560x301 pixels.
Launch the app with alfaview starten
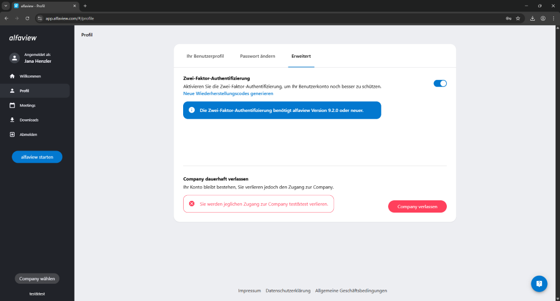point(37,157)
